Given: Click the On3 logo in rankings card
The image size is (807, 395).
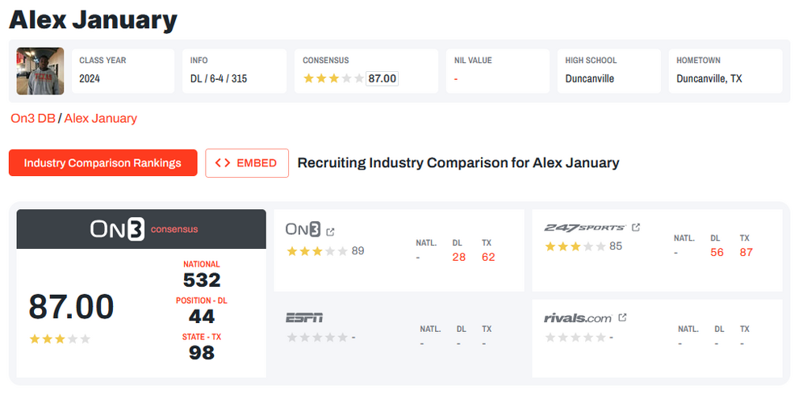Looking at the screenshot, I should coord(303,230).
